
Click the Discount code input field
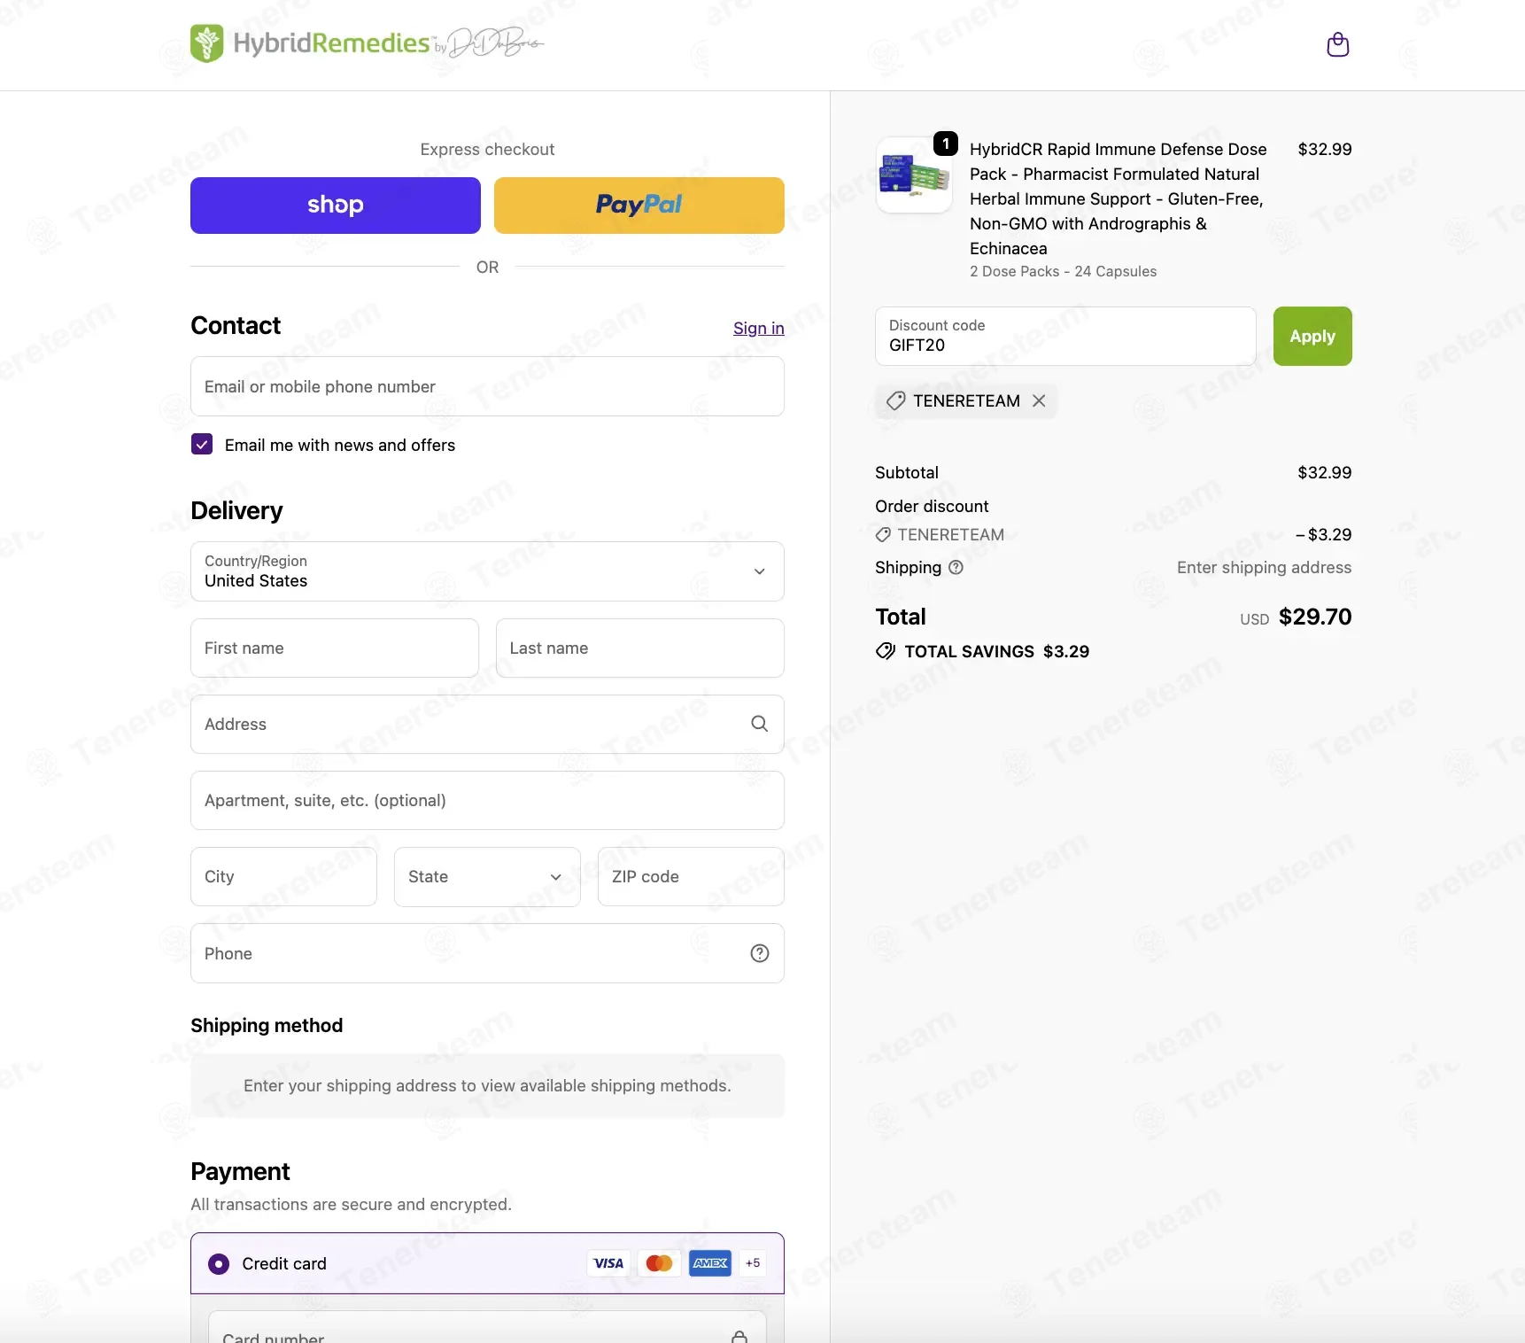pyautogui.click(x=1065, y=336)
